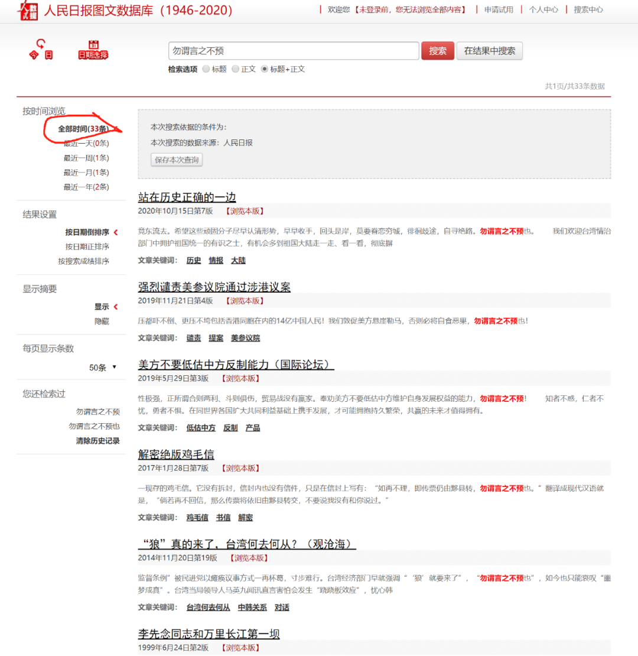The width and height of the screenshot is (638, 656).
Task: Click the 在结果中搜索 button
Action: click(489, 51)
